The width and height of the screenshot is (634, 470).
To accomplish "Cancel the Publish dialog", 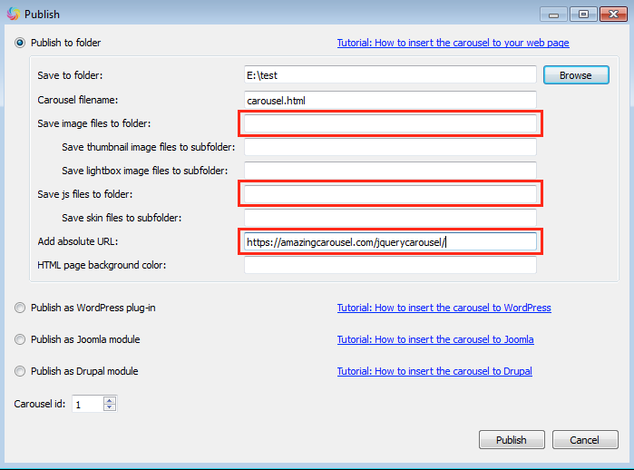I will click(584, 440).
